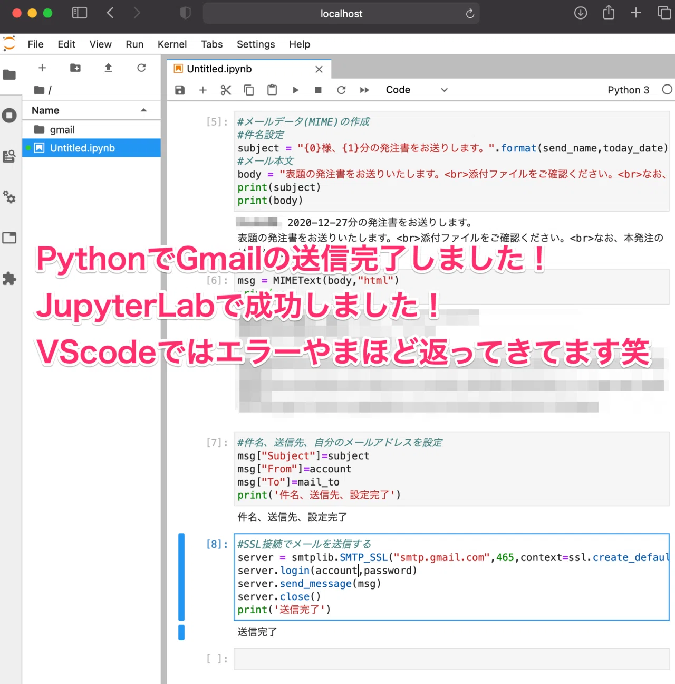
Task: Click the localhost address bar
Action: 341,14
